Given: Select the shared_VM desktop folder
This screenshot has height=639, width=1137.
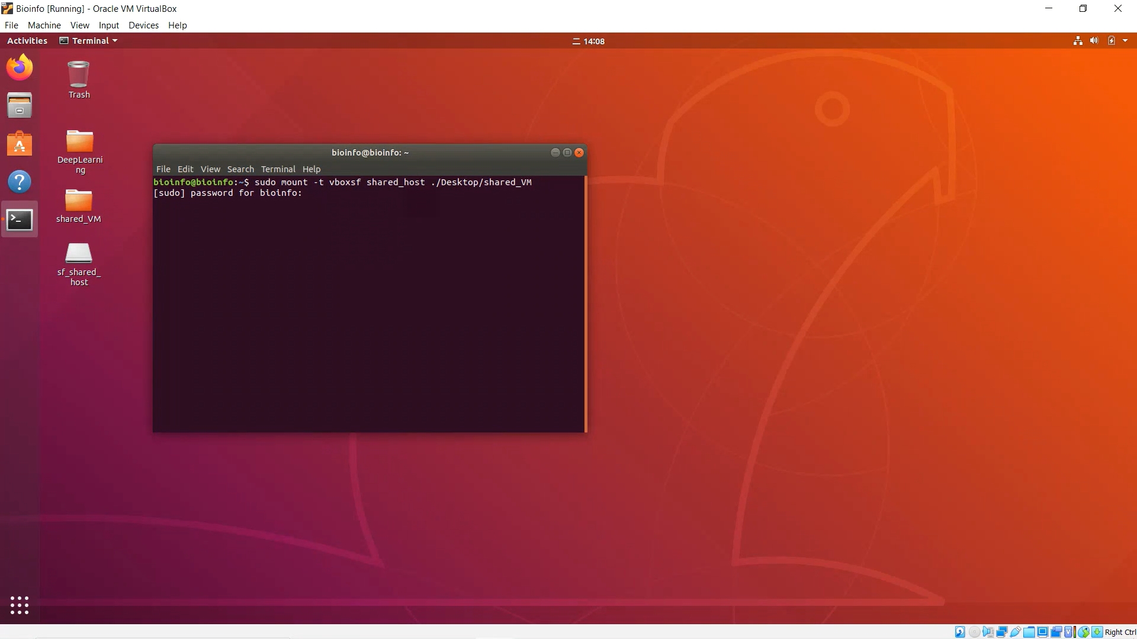Looking at the screenshot, I should (79, 205).
